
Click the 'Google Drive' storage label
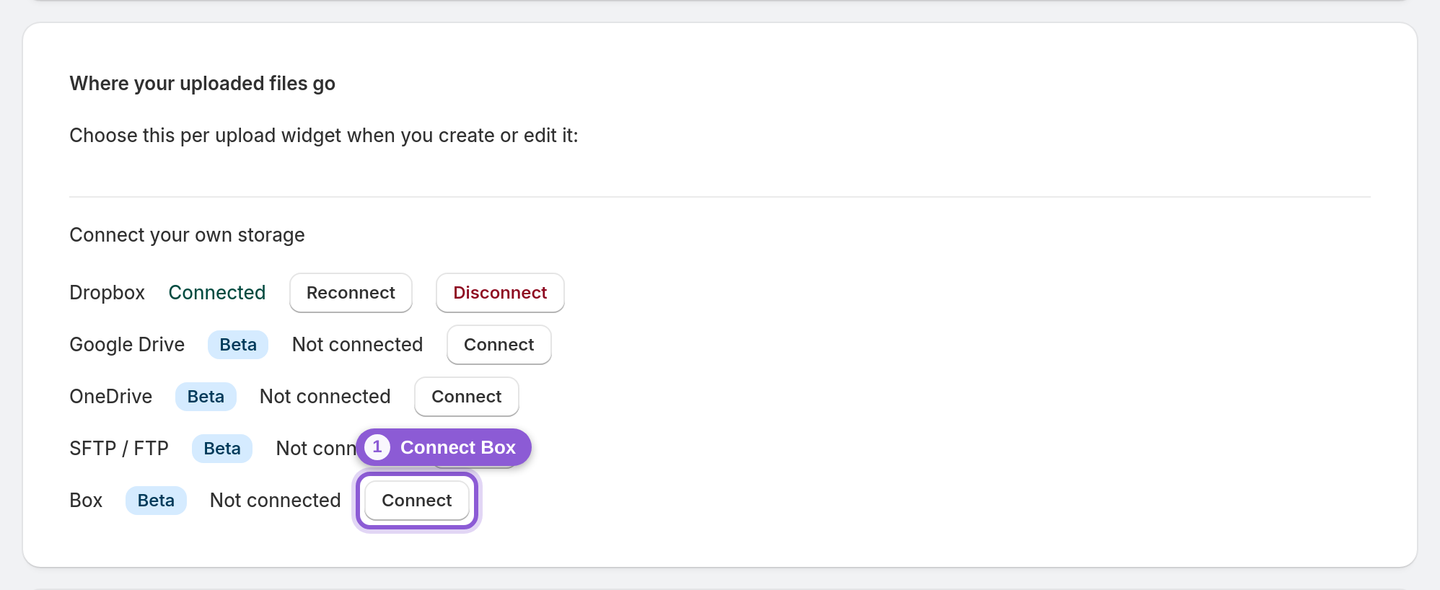(127, 345)
